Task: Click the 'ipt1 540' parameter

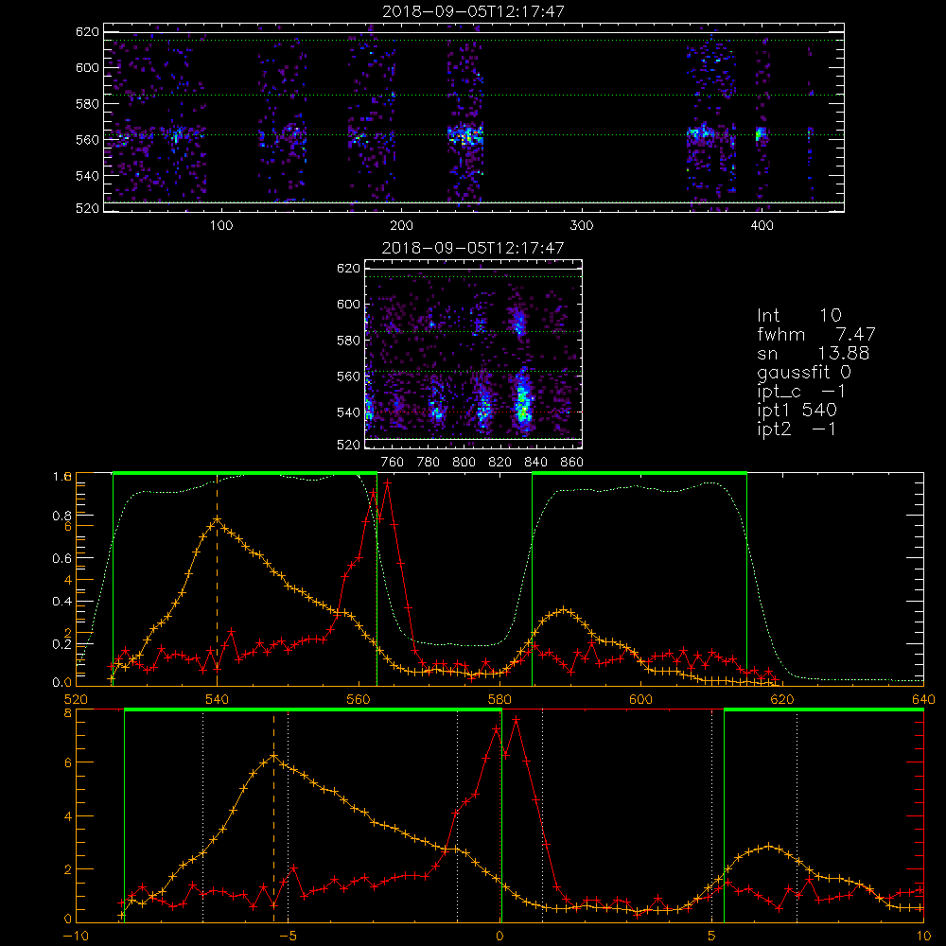Action: (x=797, y=411)
